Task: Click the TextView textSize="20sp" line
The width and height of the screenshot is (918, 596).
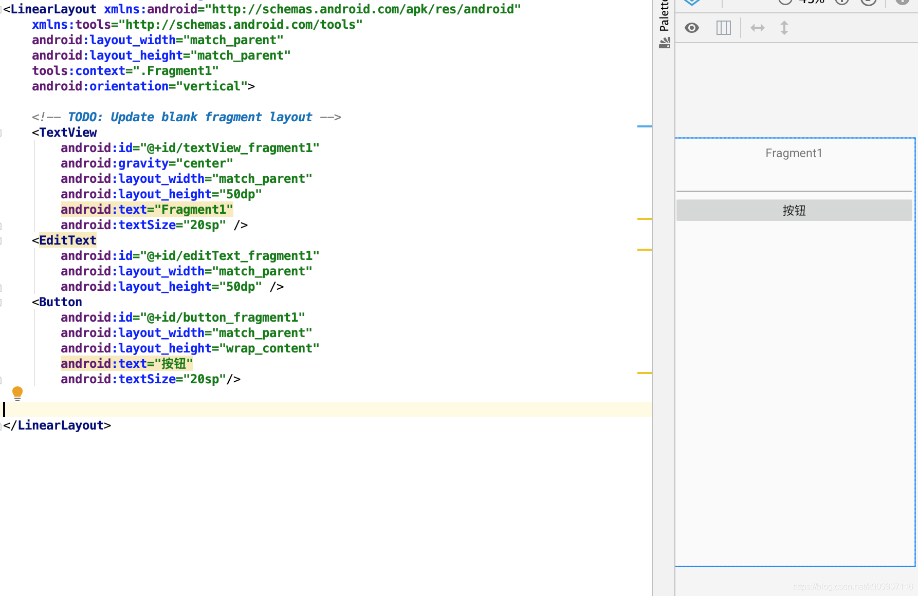Action: 154,225
